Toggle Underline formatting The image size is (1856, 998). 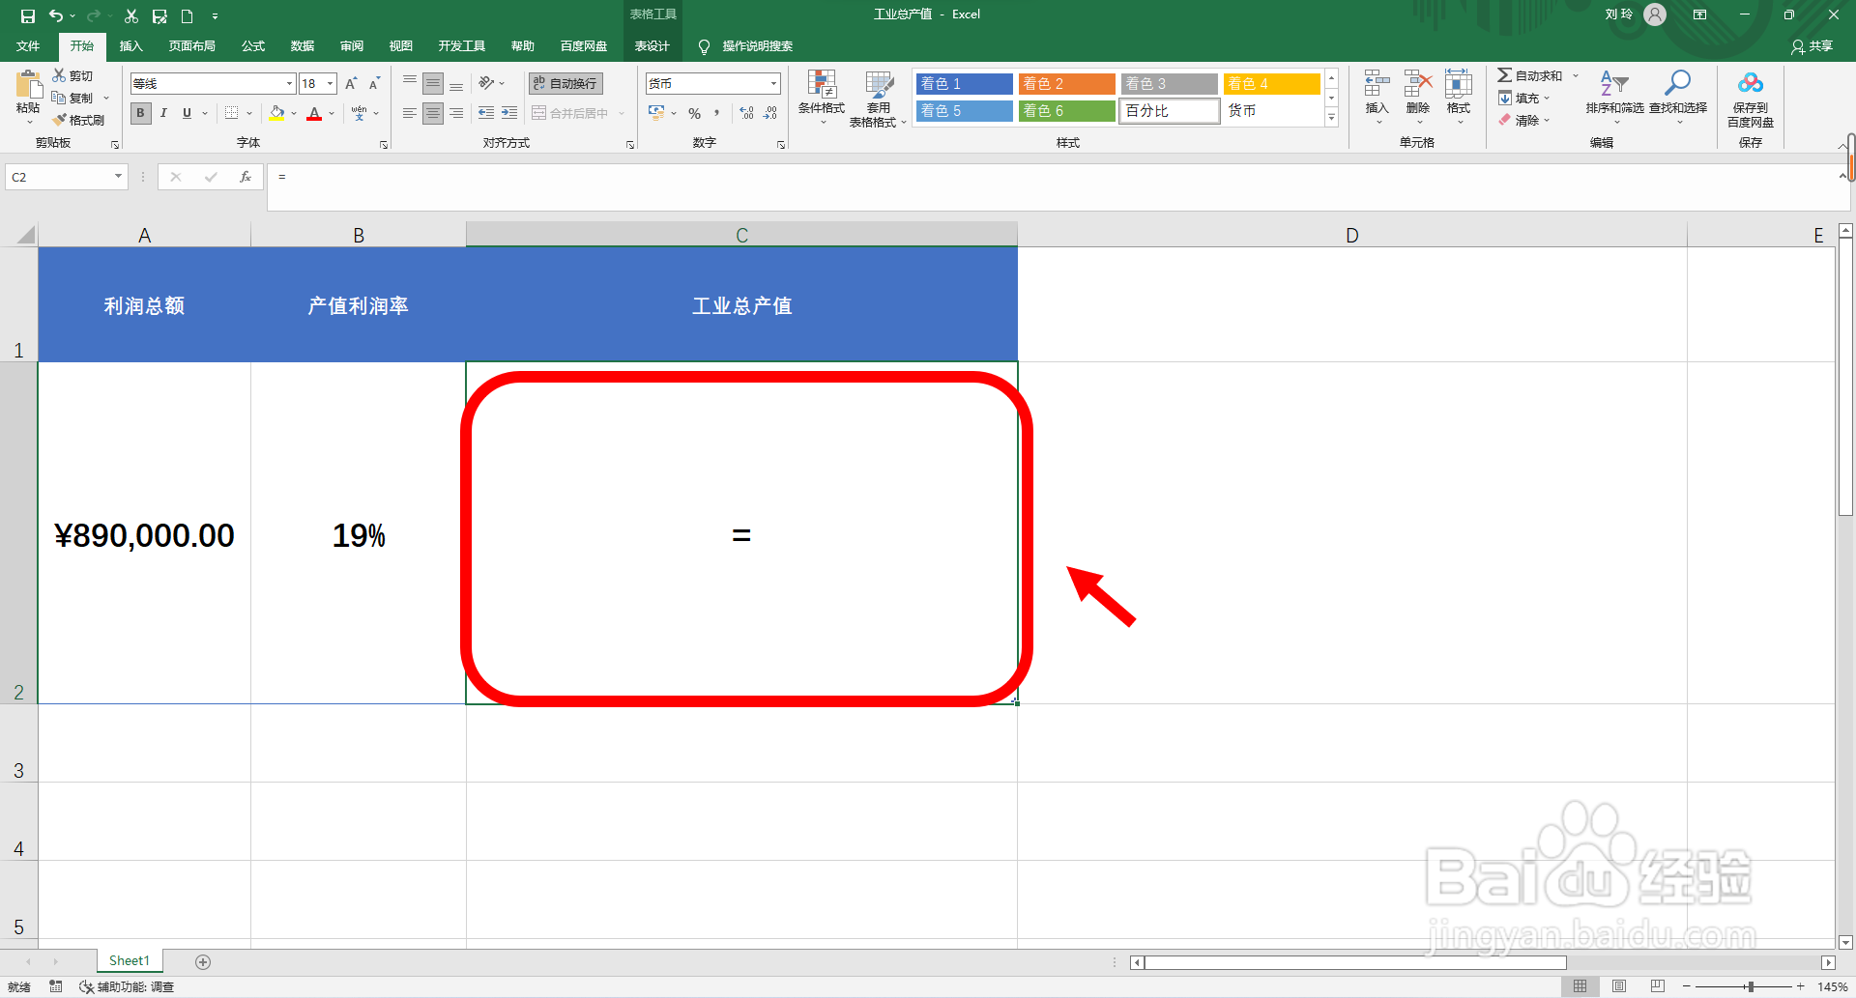pos(188,113)
